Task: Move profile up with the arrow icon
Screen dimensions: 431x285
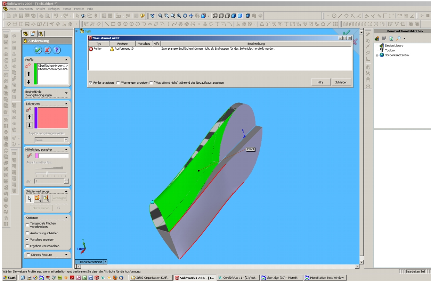Action: point(29,74)
